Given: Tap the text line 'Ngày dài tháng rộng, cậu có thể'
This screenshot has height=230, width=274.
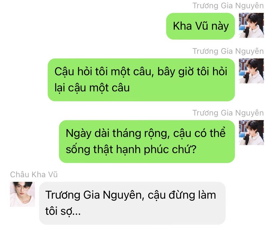Looking at the screenshot, I should pyautogui.click(x=146, y=133).
